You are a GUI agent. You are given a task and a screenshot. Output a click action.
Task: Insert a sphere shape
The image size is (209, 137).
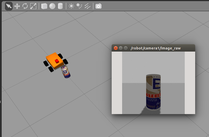[x=52, y=6]
